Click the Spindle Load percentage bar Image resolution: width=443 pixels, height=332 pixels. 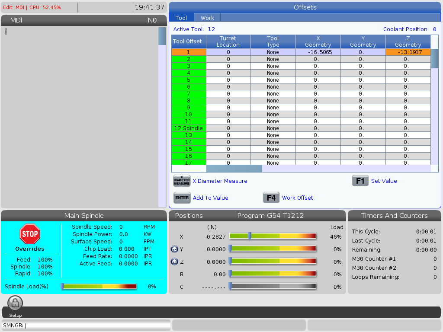99,287
